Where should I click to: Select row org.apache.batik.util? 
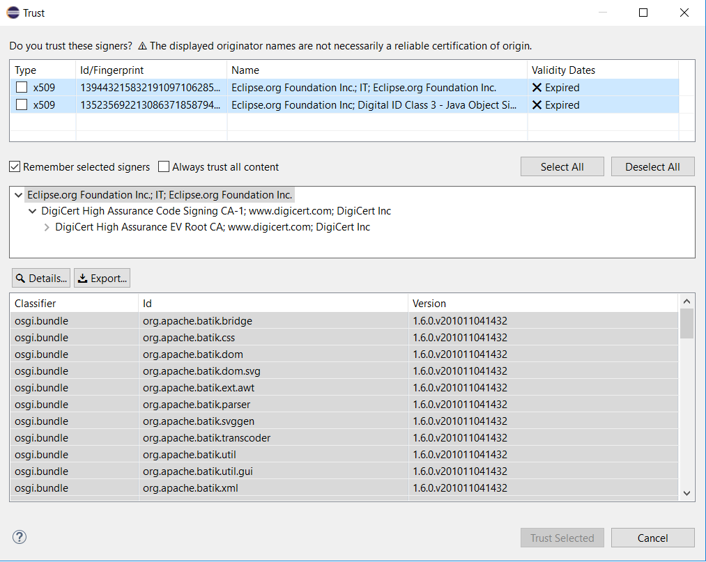pyautogui.click(x=344, y=455)
